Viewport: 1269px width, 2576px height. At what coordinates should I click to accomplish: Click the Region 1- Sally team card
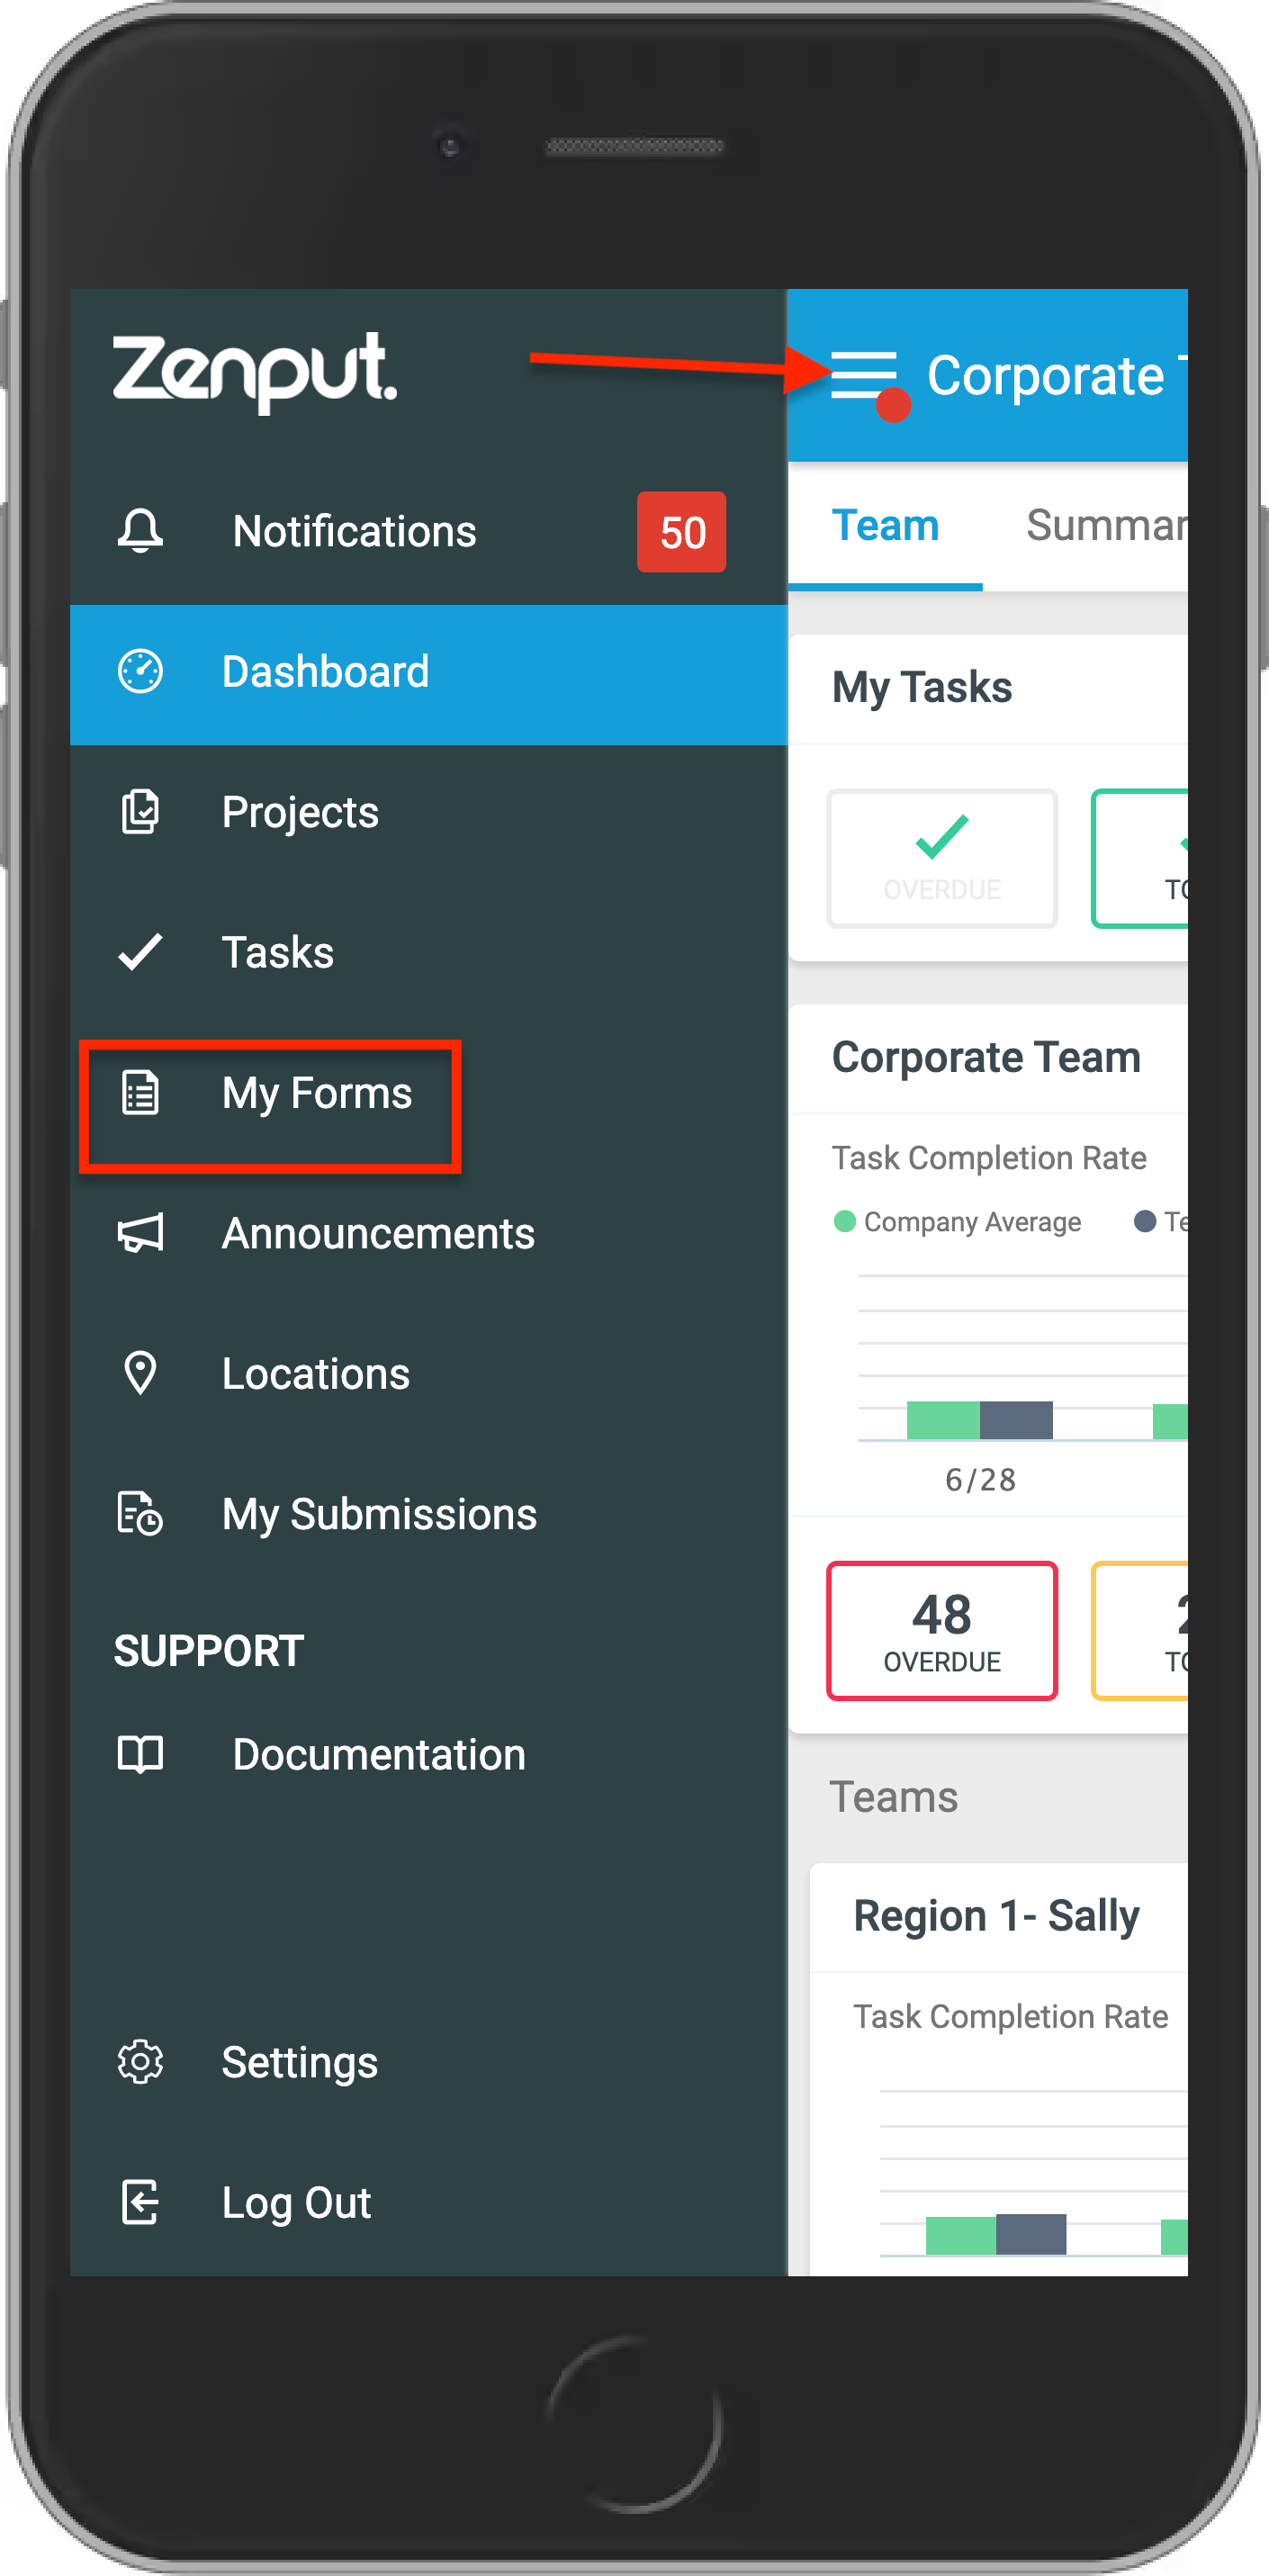click(998, 2068)
